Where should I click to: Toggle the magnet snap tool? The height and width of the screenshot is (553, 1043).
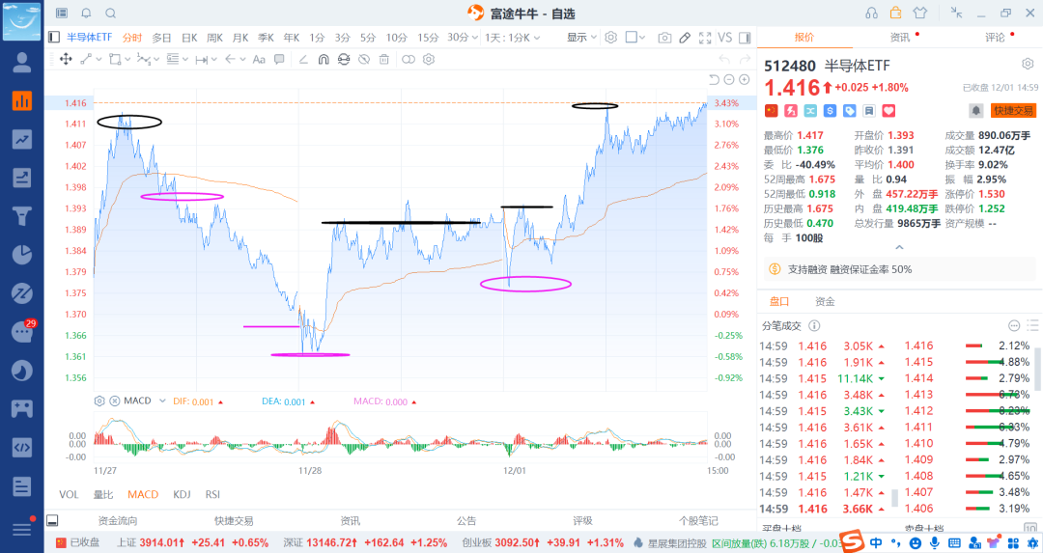(x=324, y=59)
